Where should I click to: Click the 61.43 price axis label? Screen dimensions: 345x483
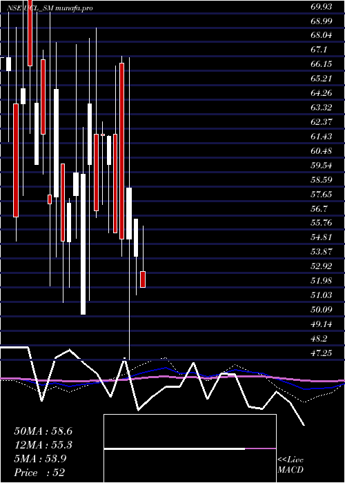pyautogui.click(x=322, y=137)
